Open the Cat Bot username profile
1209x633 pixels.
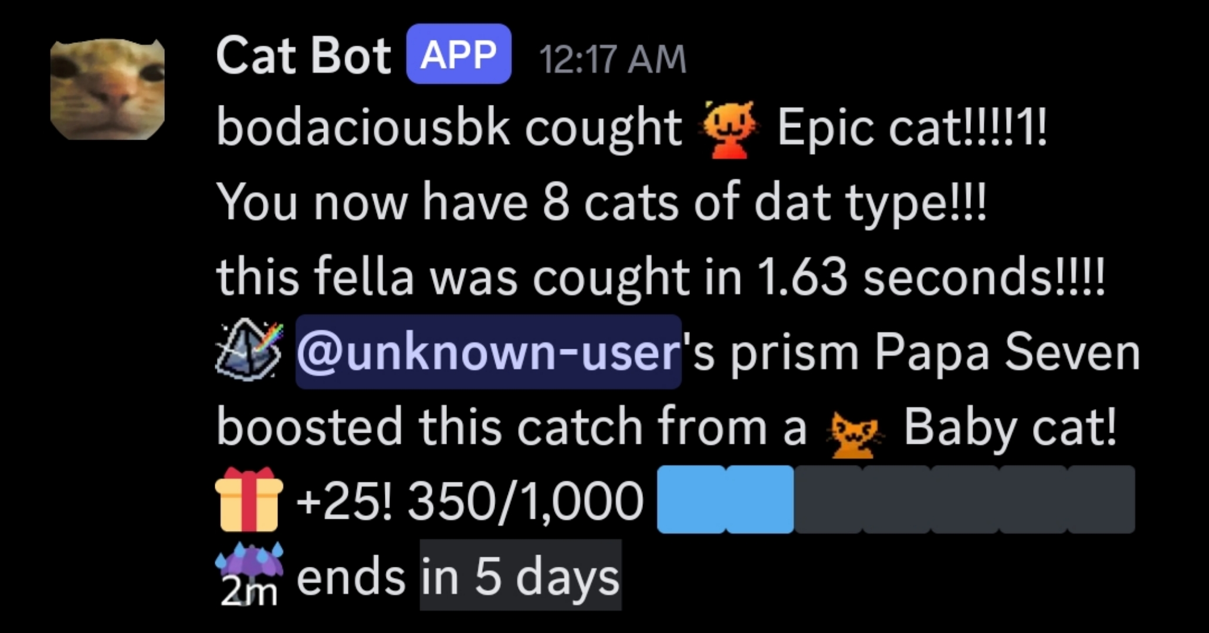point(303,56)
